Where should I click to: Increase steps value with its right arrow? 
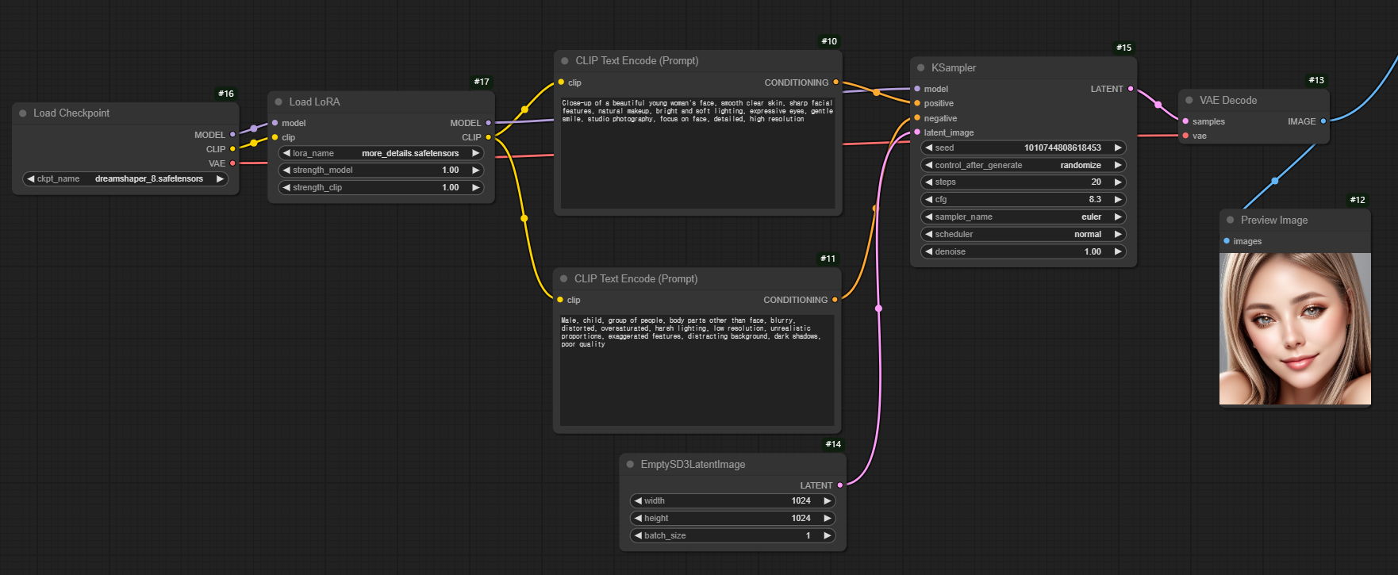(1118, 182)
